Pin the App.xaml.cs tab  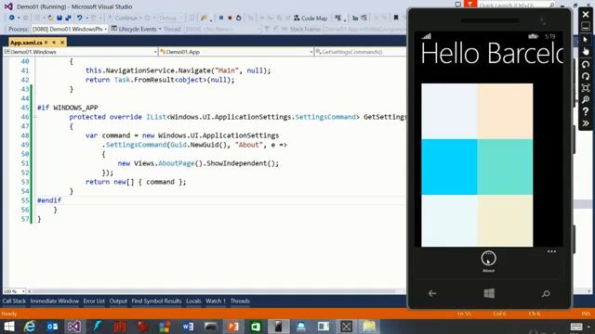pyautogui.click(x=54, y=43)
